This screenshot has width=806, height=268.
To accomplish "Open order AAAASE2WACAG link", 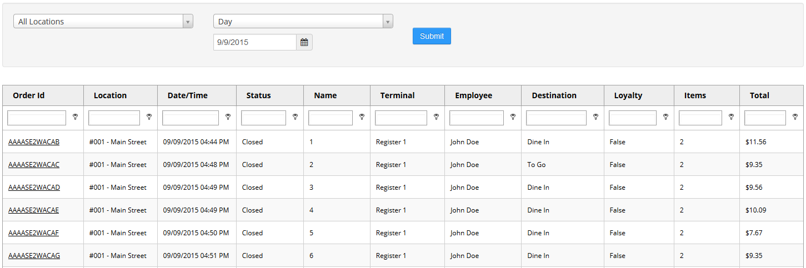I will tap(34, 256).
